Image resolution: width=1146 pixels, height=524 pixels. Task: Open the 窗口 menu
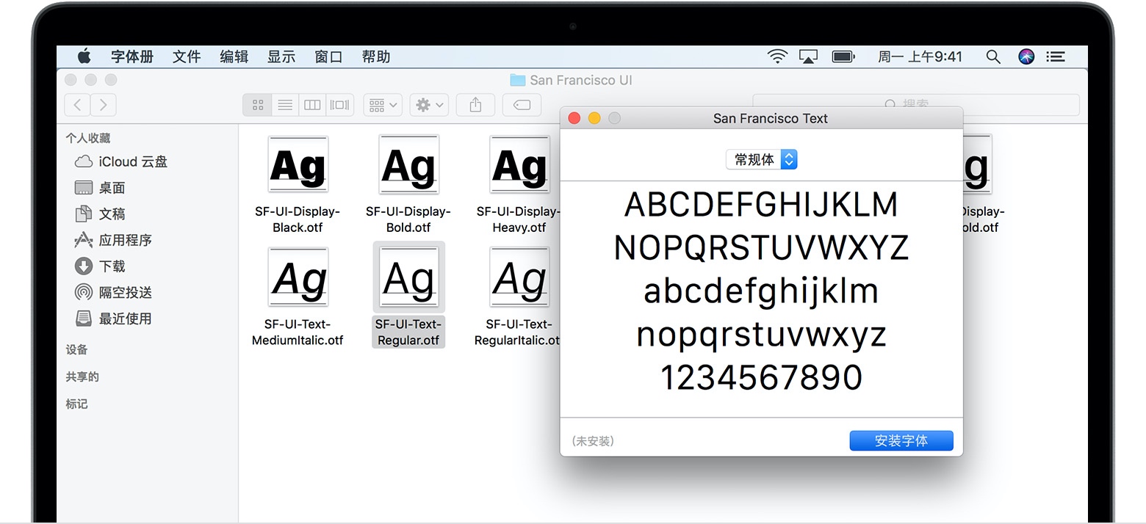[x=328, y=57]
